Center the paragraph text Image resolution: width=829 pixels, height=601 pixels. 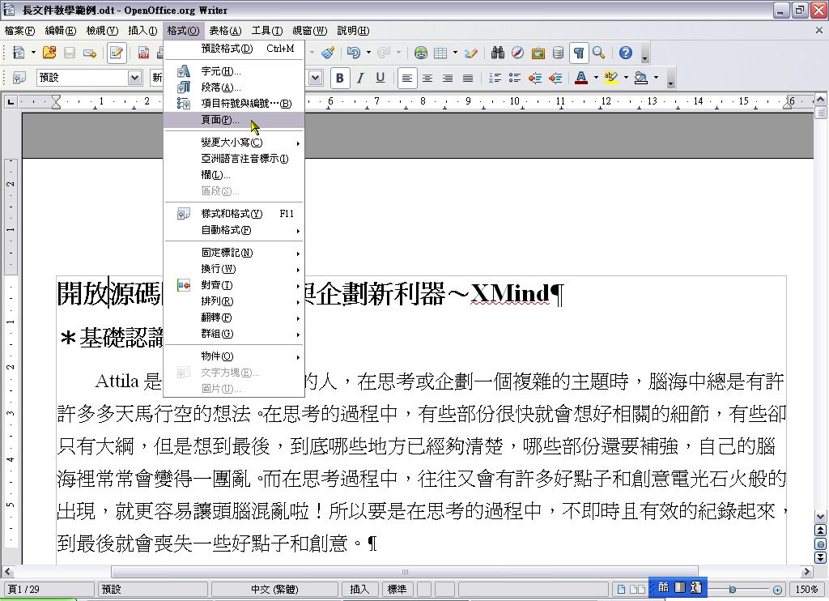point(427,78)
